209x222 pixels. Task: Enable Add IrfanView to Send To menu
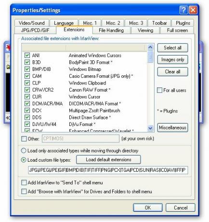pyautogui.click(x=24, y=182)
